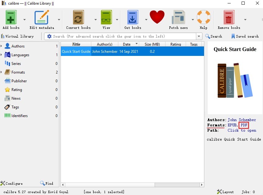
Task: Sort by the Size (MB) column header
Action: 152,44
